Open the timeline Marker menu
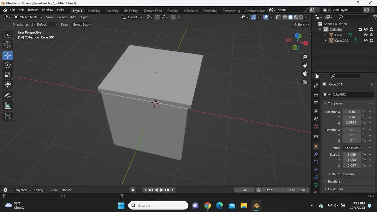 click(66, 190)
